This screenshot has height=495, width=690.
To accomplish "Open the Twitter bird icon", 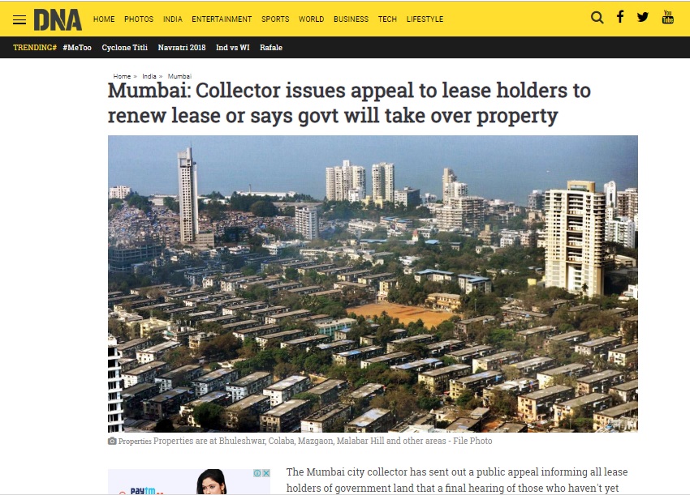I will click(x=642, y=17).
